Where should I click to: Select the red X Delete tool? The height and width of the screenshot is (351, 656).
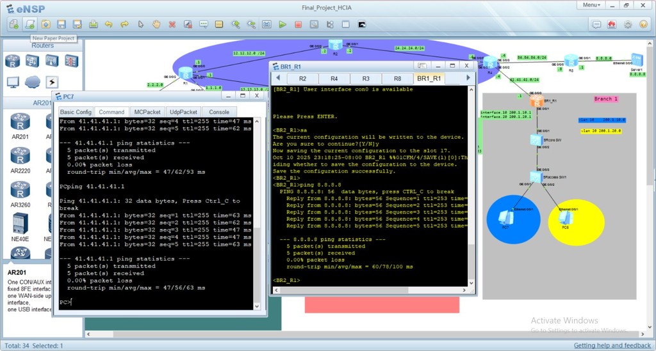[172, 24]
